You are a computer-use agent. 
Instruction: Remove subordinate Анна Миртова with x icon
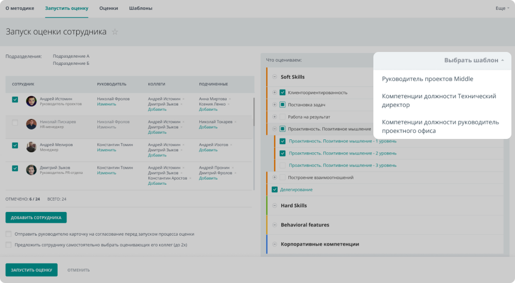pos(230,99)
